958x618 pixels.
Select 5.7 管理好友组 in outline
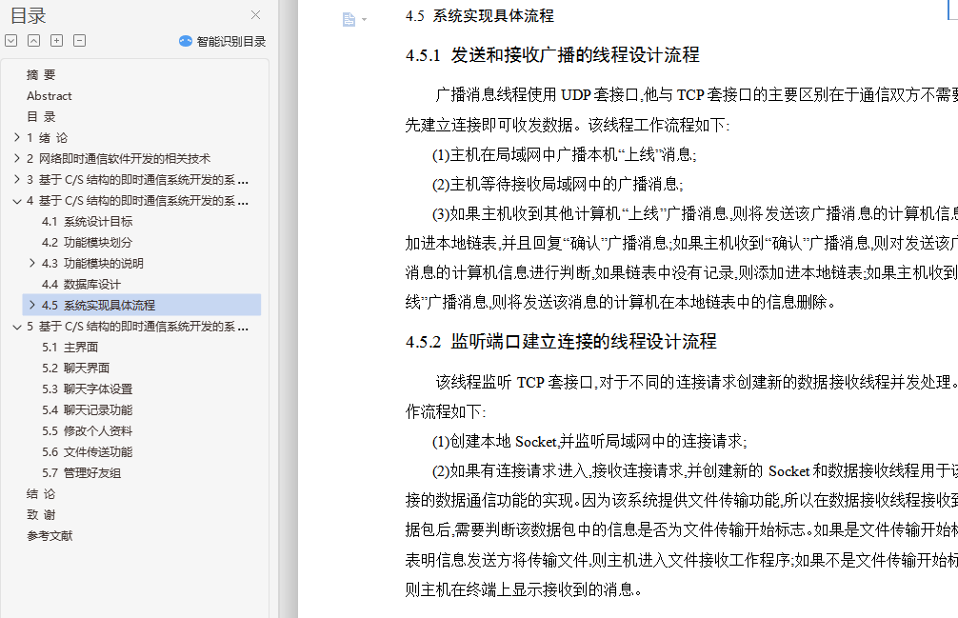coord(81,472)
